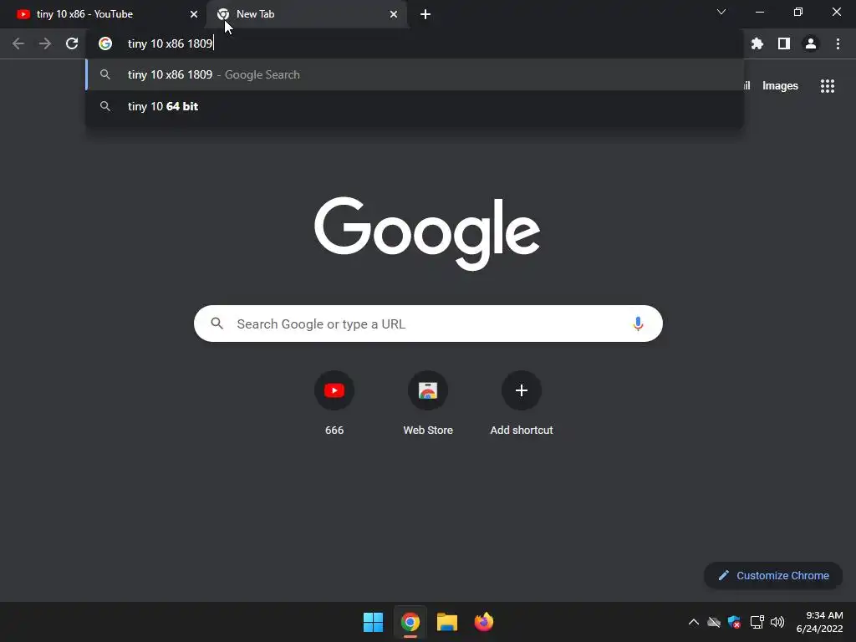
Task: Open a new tab with the plus button
Action: (x=425, y=14)
